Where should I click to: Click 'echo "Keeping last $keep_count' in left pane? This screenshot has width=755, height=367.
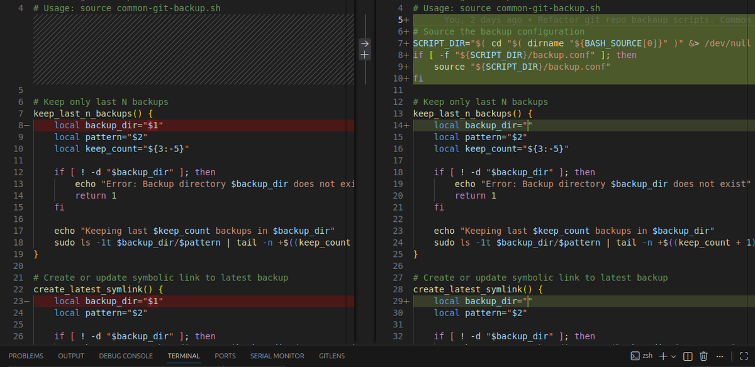point(194,231)
